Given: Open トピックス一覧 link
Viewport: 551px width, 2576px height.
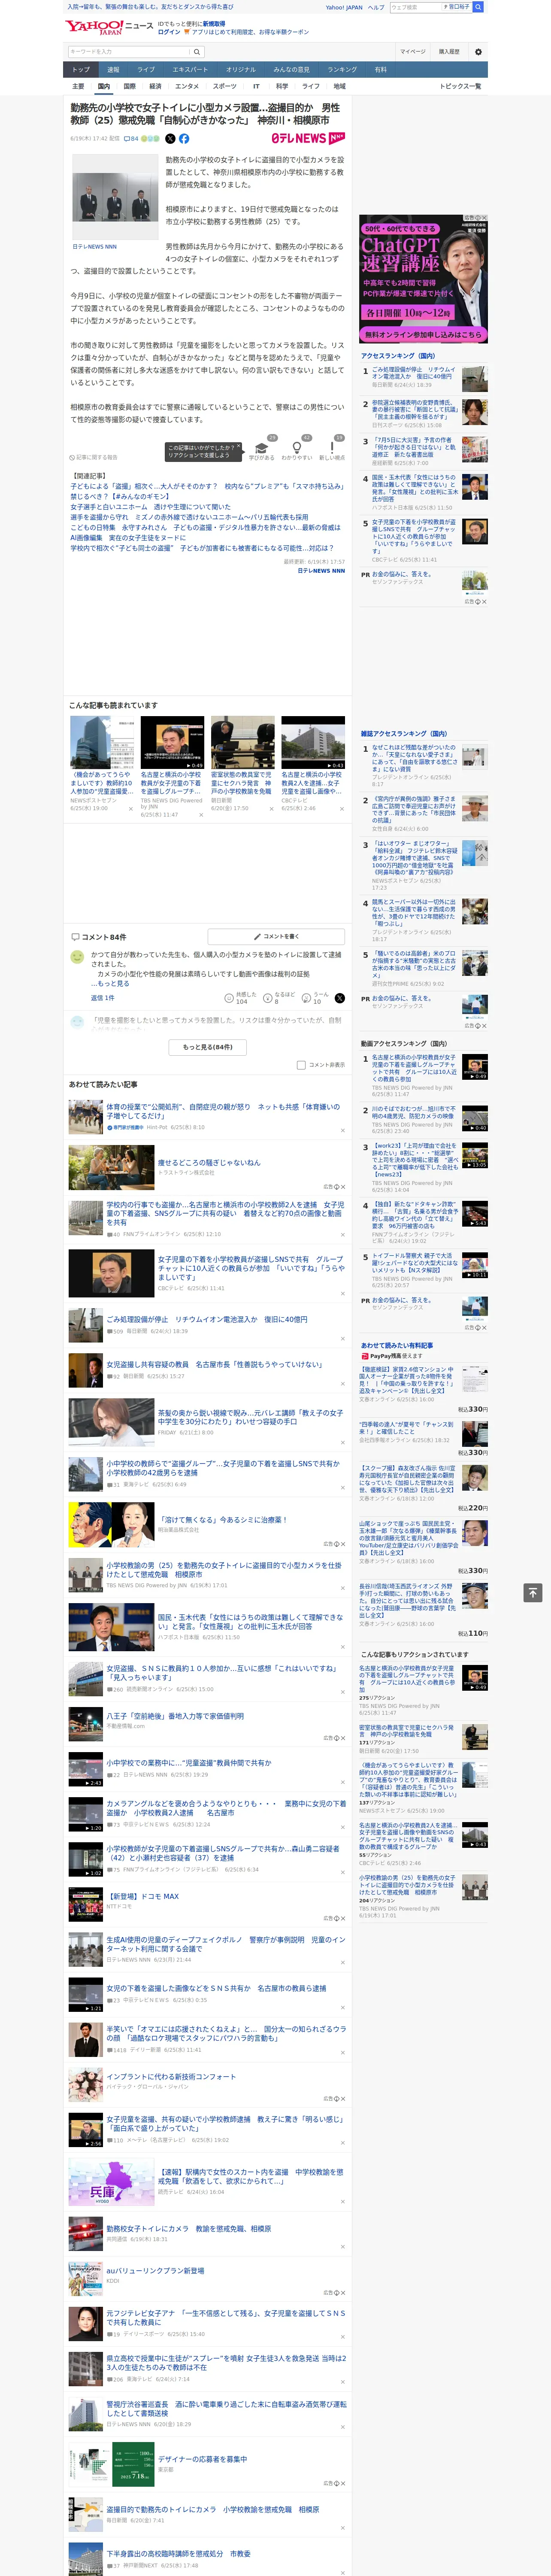Looking at the screenshot, I should (460, 87).
